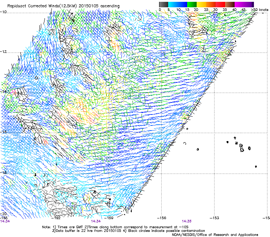The width and height of the screenshot is (270, 237).
Task: Click the '20150105 ascending' text in the title
Action: [99, 6]
